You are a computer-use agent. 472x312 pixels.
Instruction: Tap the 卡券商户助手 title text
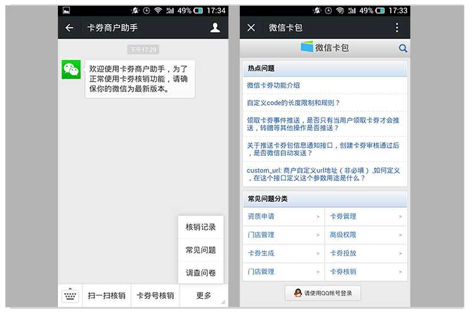(112, 28)
